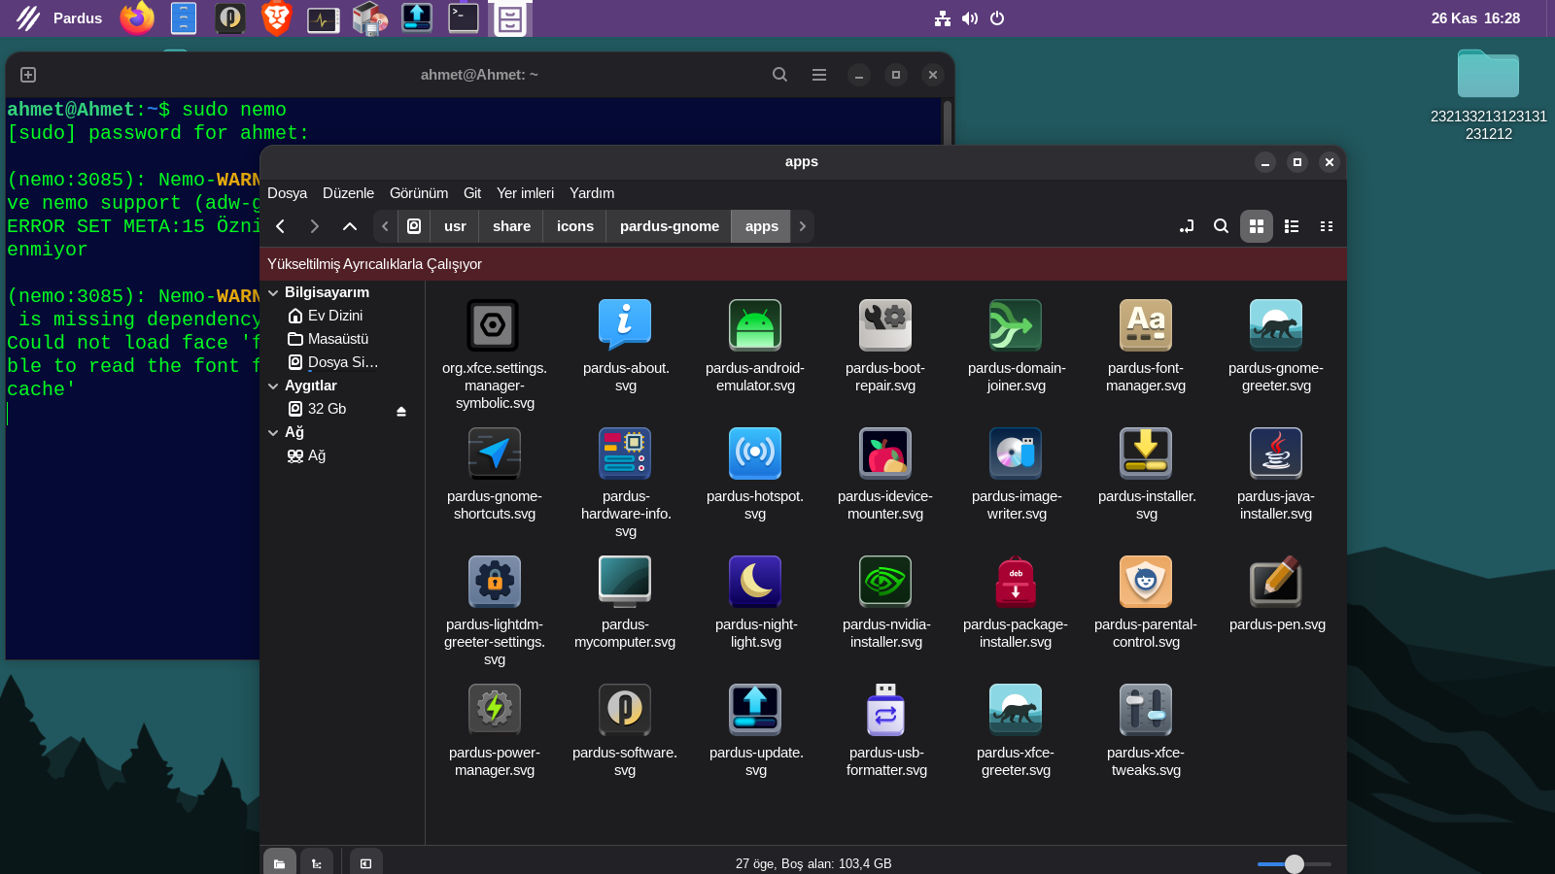The image size is (1555, 874).
Task: Switch to compact view mode
Action: (x=1326, y=226)
